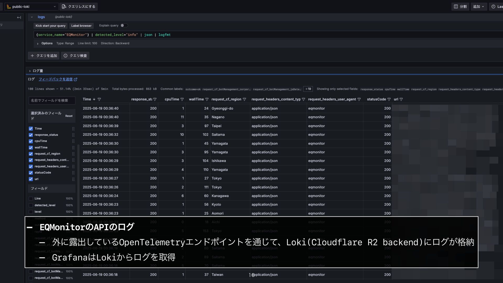
Task: Click filter icon on request_headers_user_agent column
Action: tap(359, 99)
